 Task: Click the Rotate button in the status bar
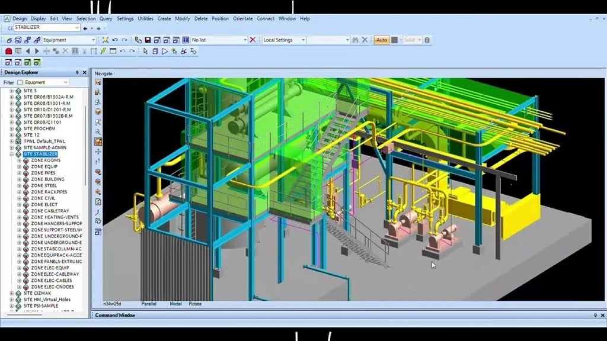[x=196, y=303]
